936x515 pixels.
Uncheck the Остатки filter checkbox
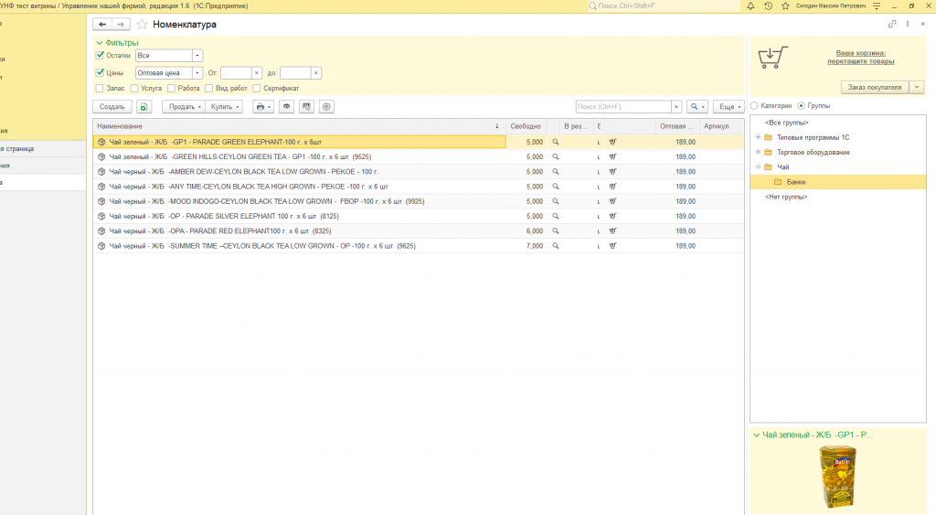tap(100, 55)
